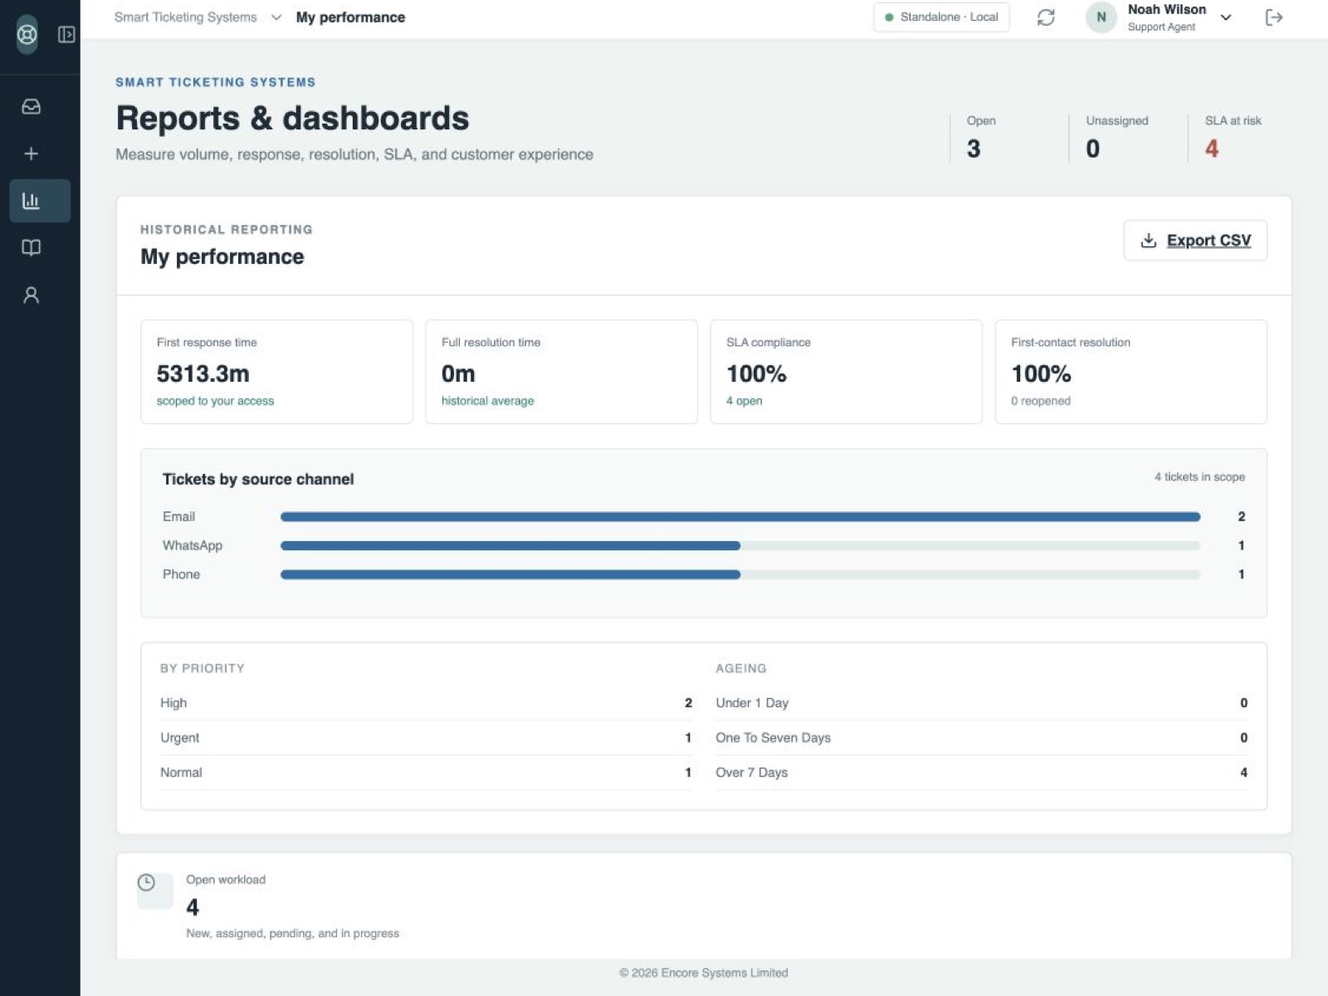Select the Normal priority row
This screenshot has height=996, width=1328.
(x=426, y=773)
